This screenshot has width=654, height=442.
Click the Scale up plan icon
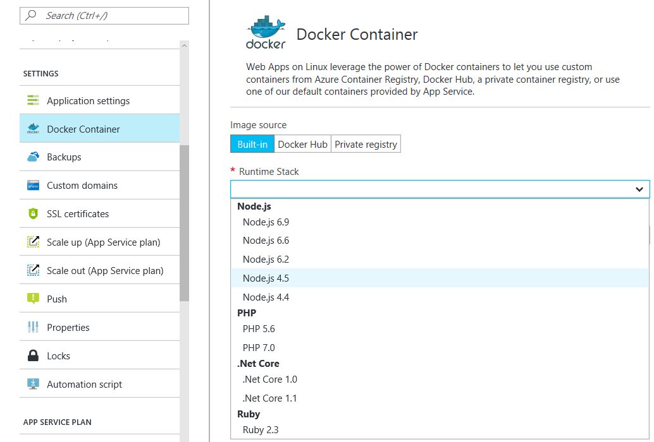[x=33, y=242]
